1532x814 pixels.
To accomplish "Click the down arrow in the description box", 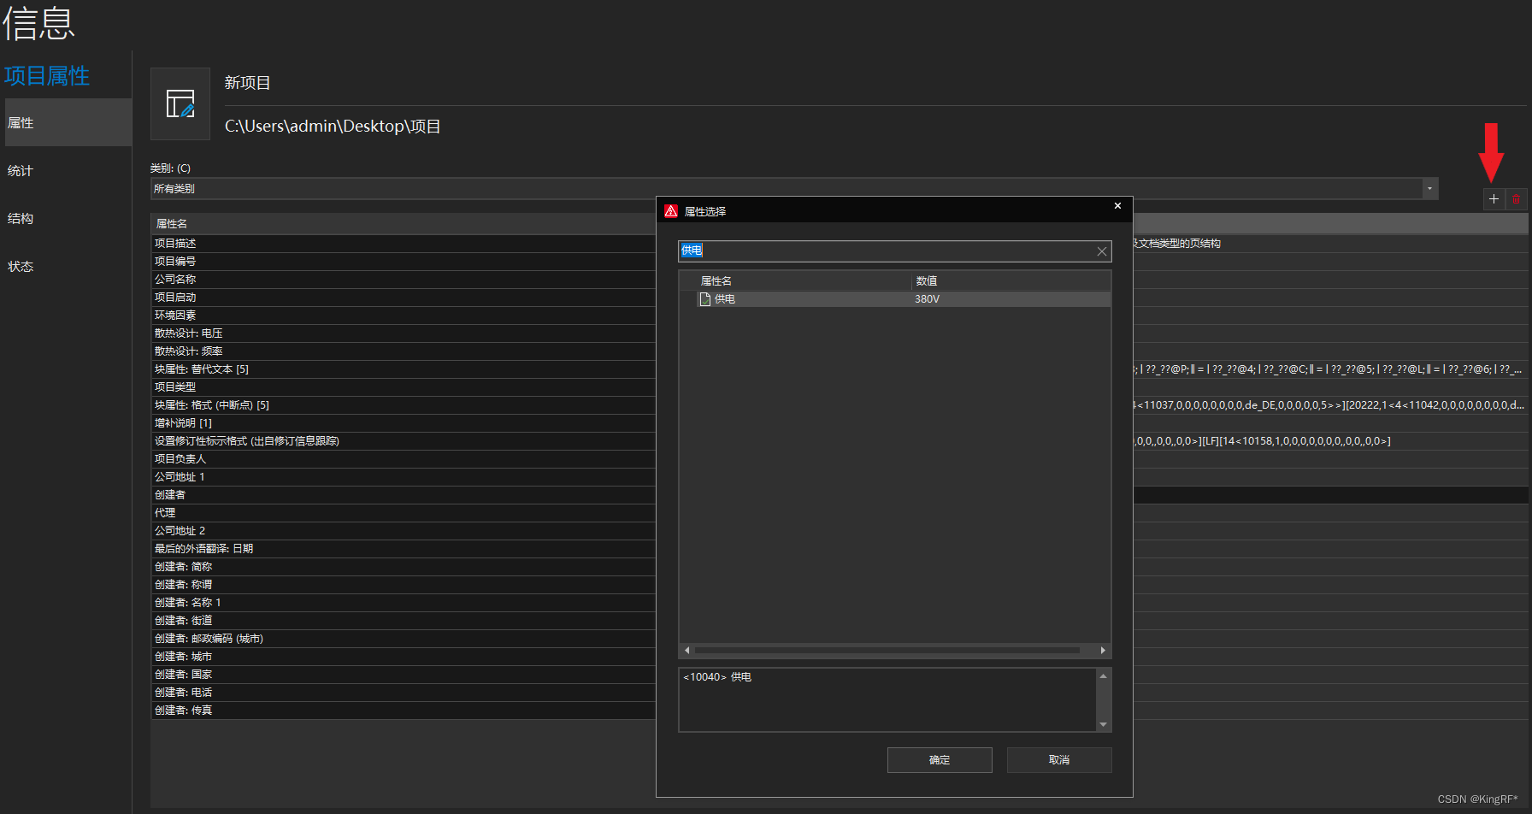I will click(x=1103, y=724).
